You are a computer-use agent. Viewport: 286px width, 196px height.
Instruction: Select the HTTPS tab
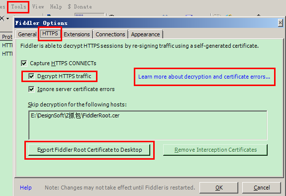click(50, 33)
